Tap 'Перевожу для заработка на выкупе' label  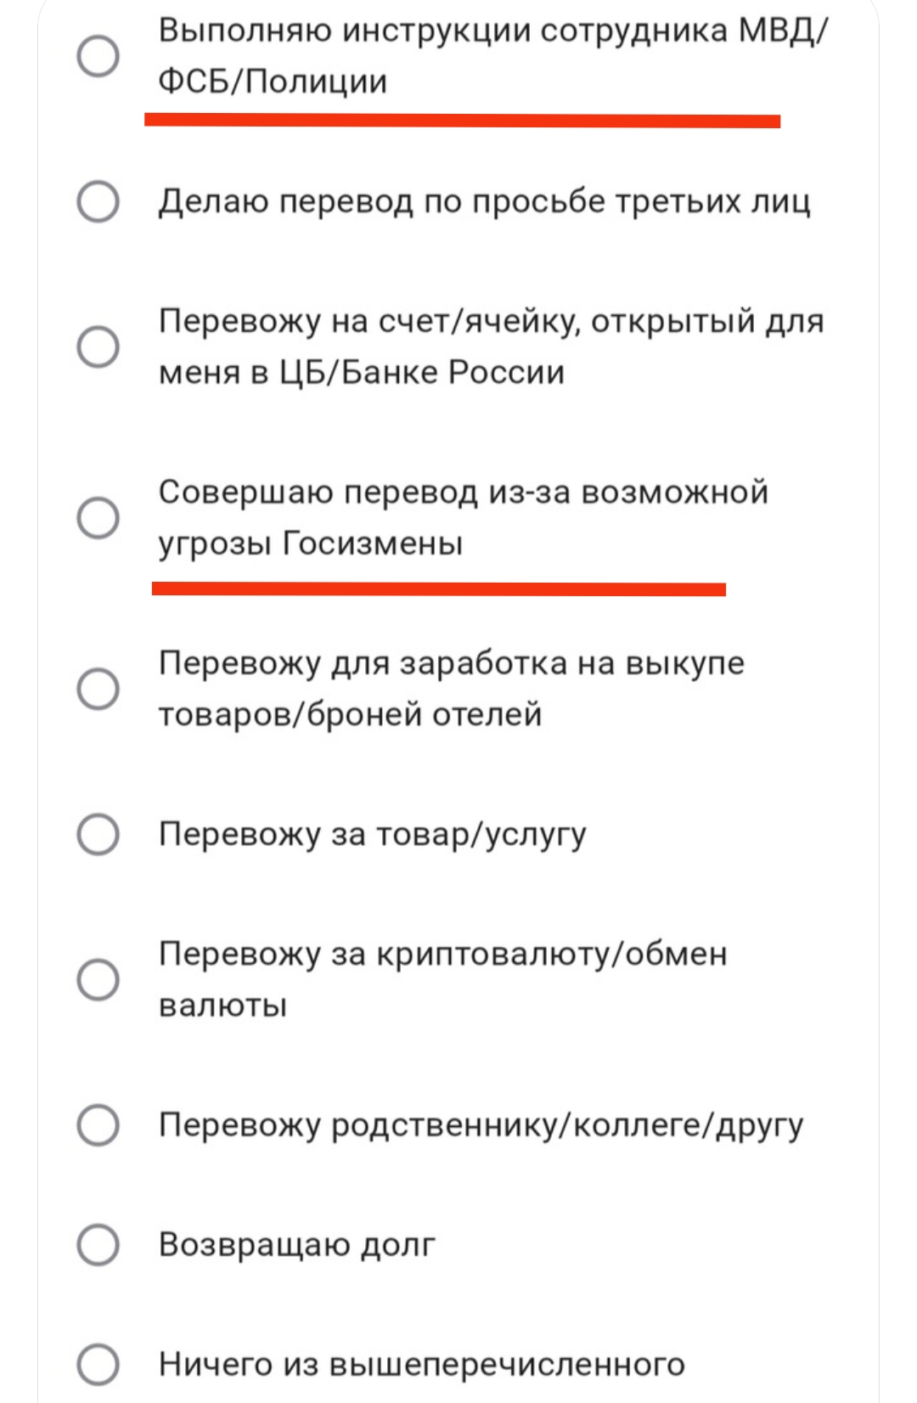451,688
